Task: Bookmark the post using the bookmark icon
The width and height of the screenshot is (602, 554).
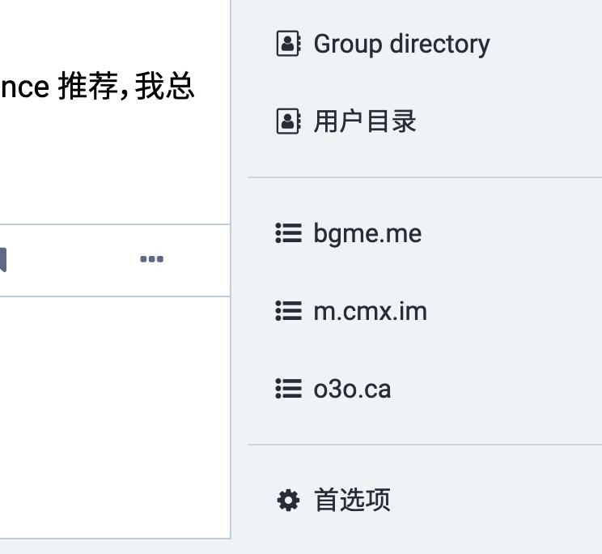Action: point(2,260)
